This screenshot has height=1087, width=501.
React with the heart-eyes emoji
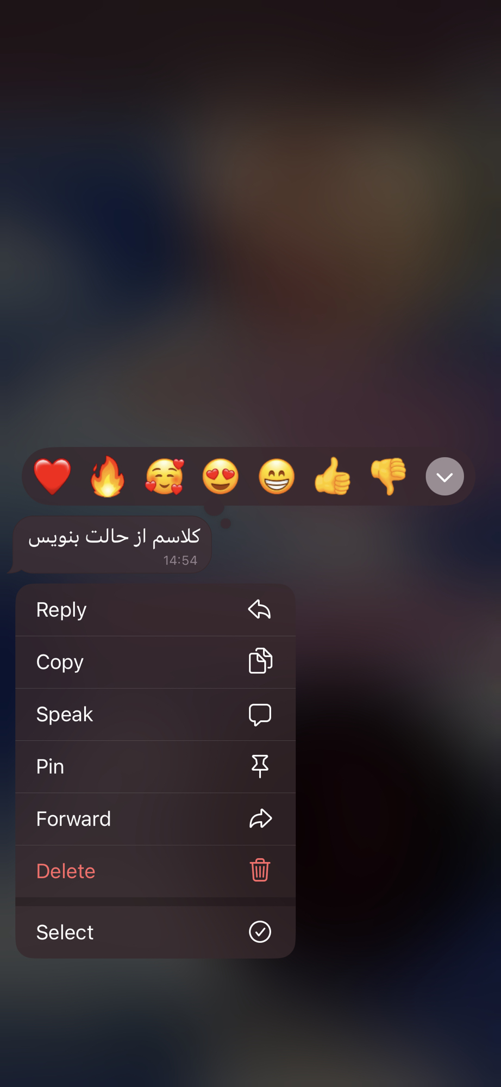[221, 477]
